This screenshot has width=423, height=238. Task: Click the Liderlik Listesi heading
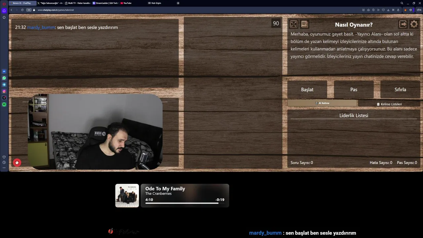[354, 115]
